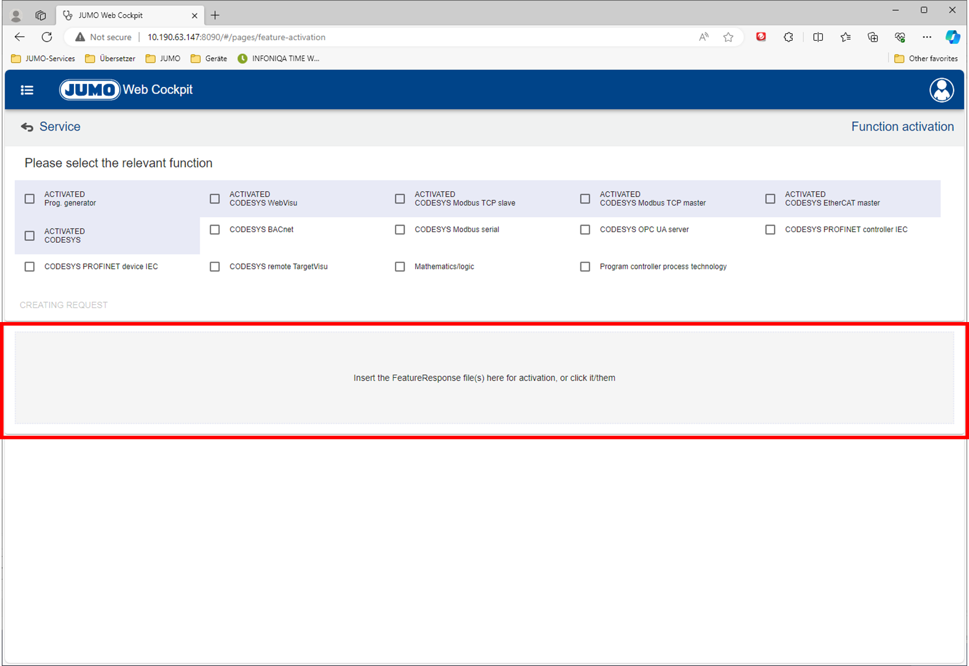969x666 pixels.
Task: Expand the Other favorites folder
Action: point(926,59)
